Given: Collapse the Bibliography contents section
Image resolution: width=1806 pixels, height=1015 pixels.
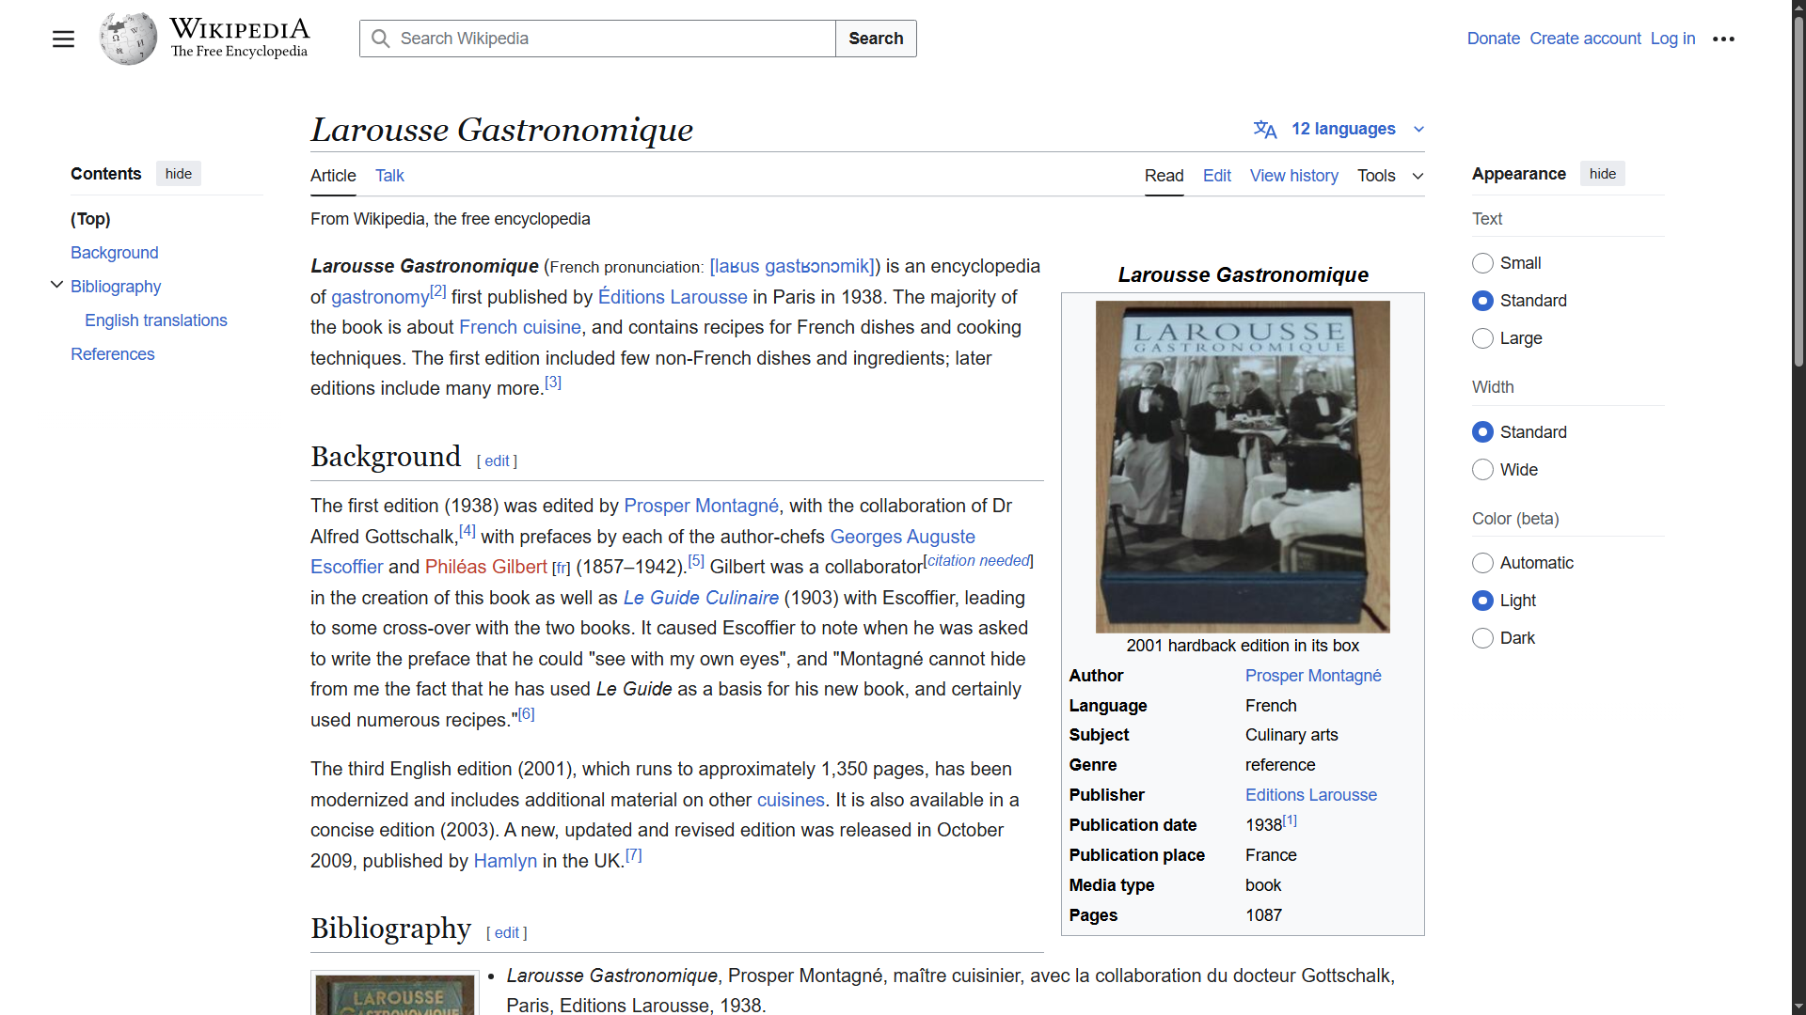Looking at the screenshot, I should (56, 285).
